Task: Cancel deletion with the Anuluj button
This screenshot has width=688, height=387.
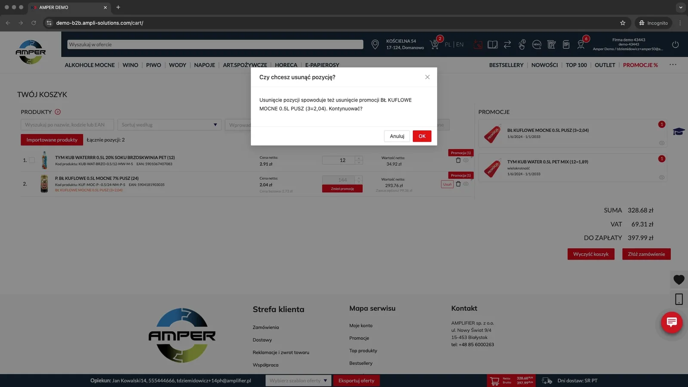Action: 397,136
